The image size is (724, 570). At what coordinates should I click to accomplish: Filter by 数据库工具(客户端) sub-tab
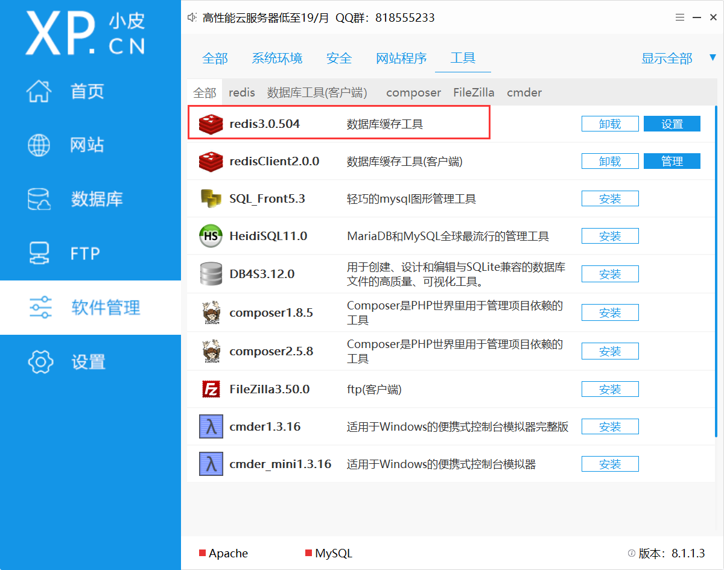[x=317, y=92]
